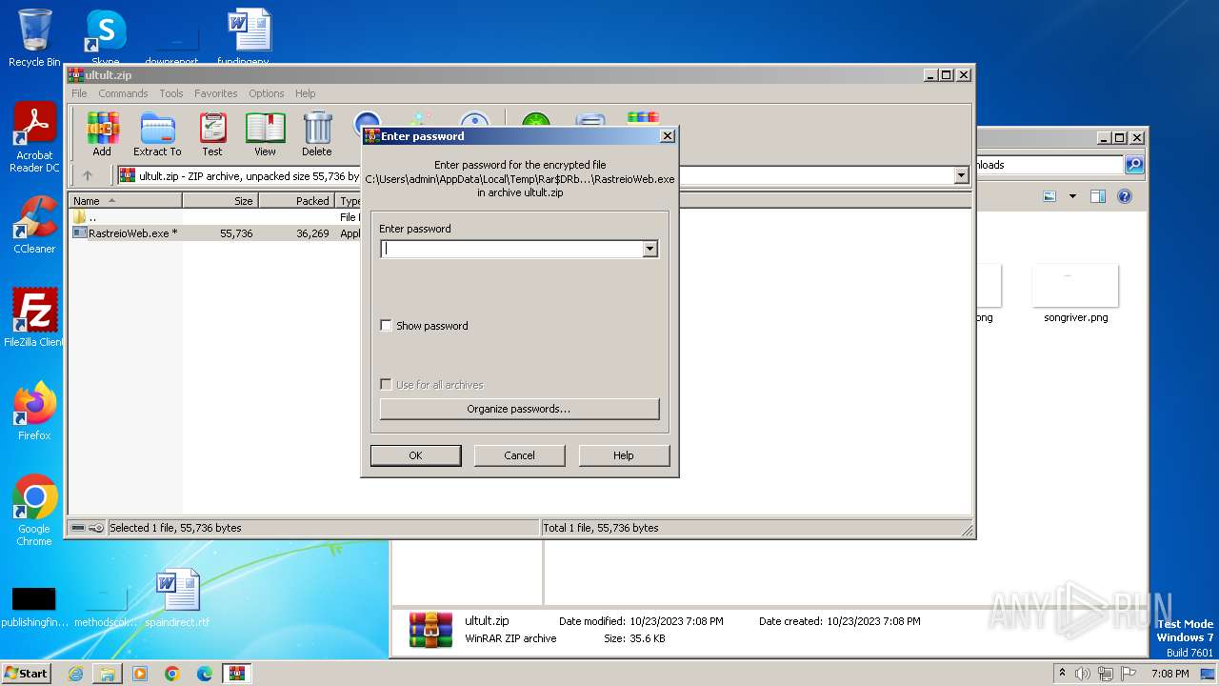Click Explorer search magnifier icon
This screenshot has width=1219, height=686.
[x=1134, y=165]
